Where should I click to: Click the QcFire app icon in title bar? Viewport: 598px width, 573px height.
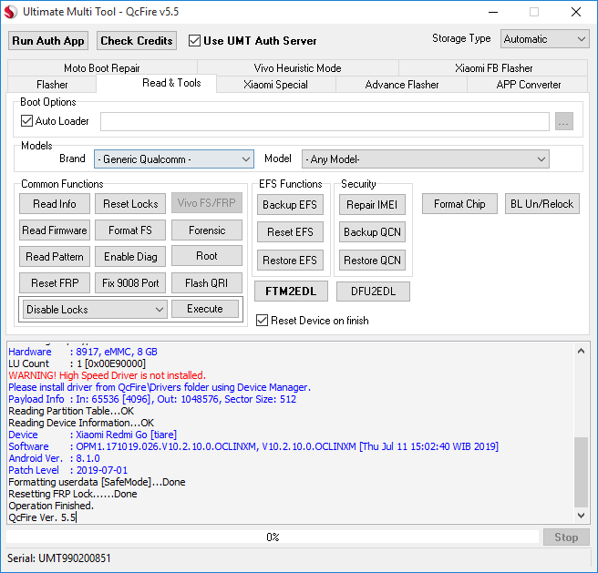point(11,12)
